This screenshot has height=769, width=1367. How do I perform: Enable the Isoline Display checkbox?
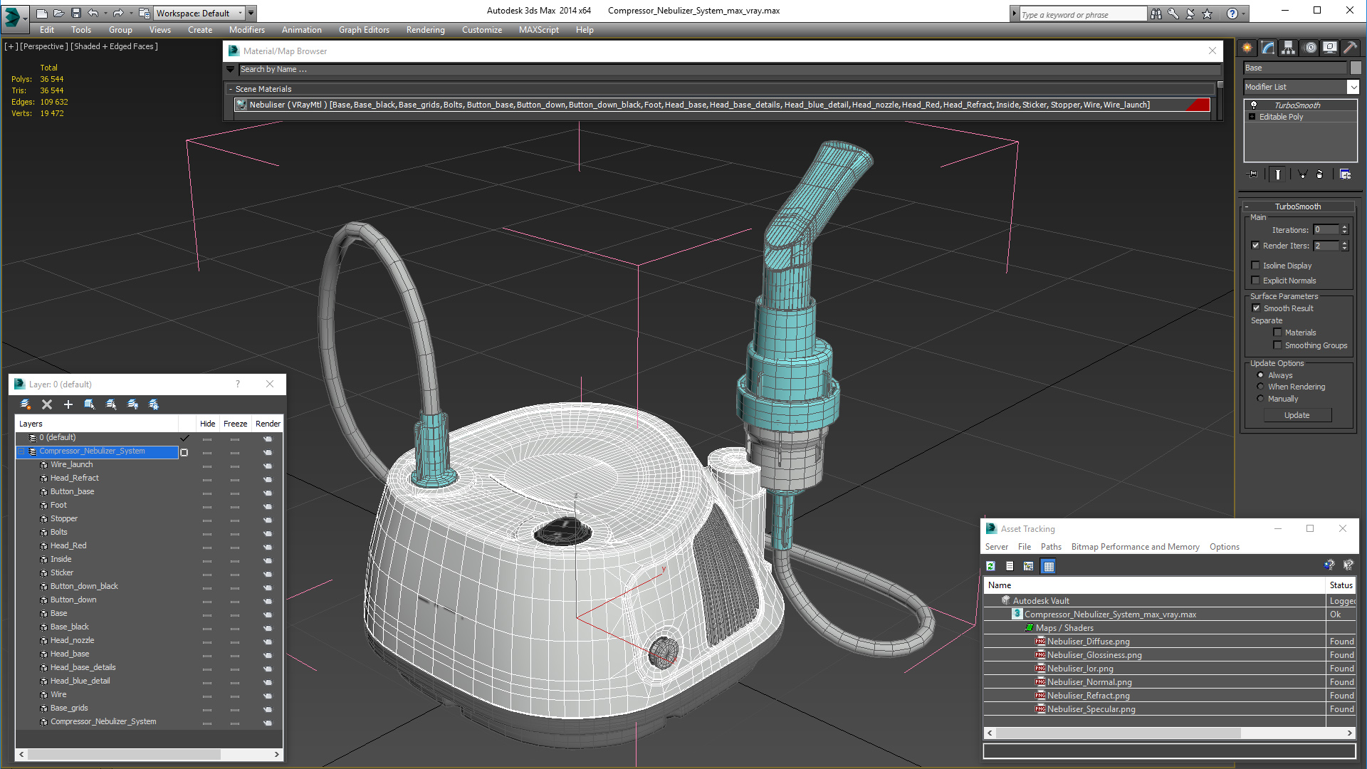click(x=1256, y=266)
